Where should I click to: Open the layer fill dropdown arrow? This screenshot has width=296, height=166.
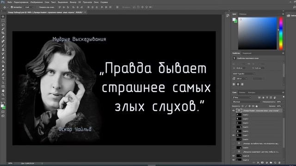pos(283,106)
